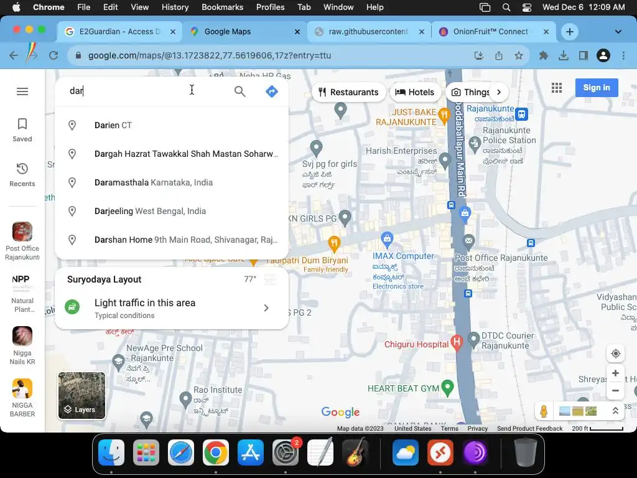Open Finder from the dock
This screenshot has height=478, width=637.
pos(111,452)
